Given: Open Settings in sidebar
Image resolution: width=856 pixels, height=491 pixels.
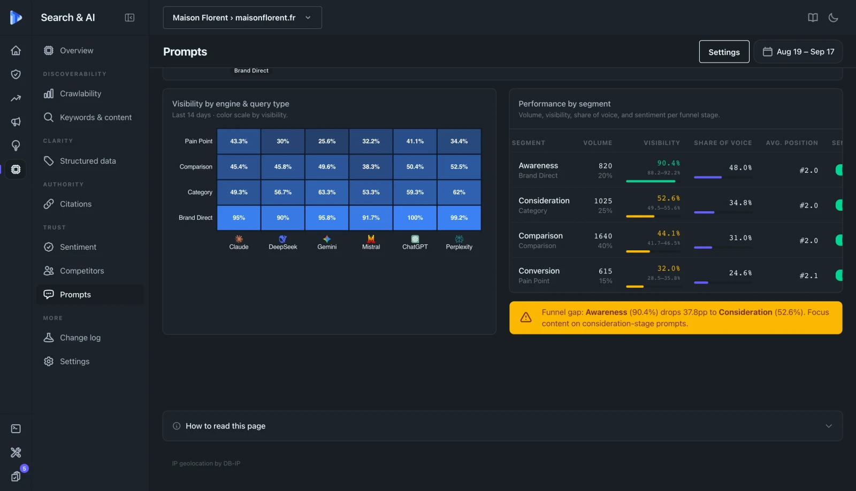Looking at the screenshot, I should [x=90, y=362].
